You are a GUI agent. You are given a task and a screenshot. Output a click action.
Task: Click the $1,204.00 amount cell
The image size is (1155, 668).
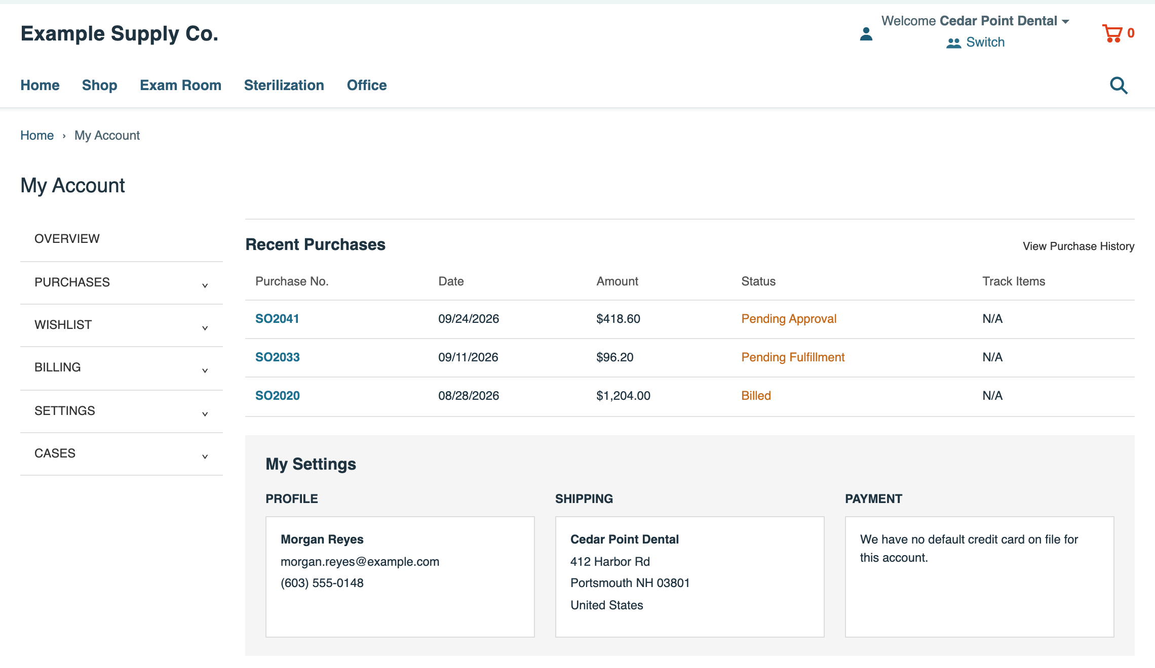(x=623, y=395)
